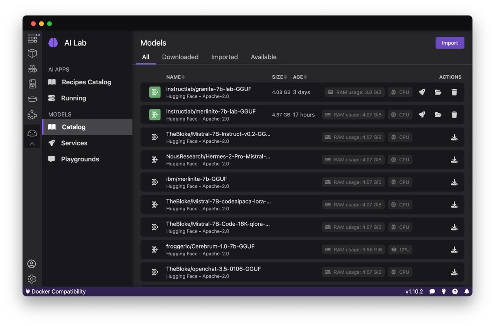Open Recipes Catalog in the sidebar

[87, 82]
